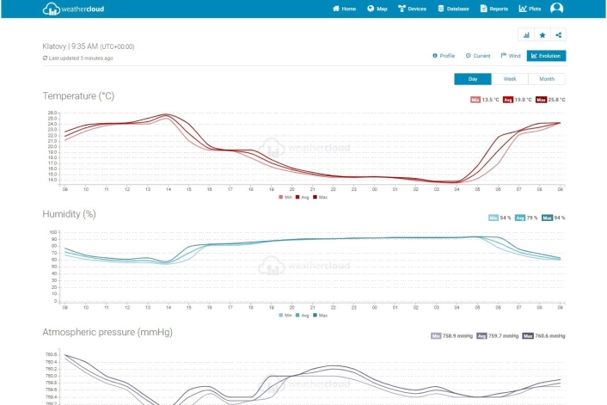The height and width of the screenshot is (405, 607).
Task: Select the Day time range
Action: 473,79
